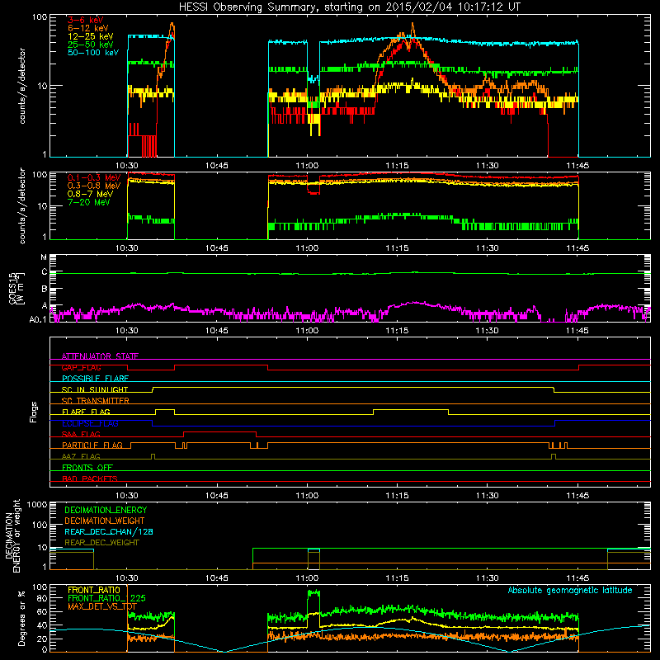Click the 1000 tick on decimation axis
Image resolution: width=660 pixels, height=660 pixels.
tap(37, 505)
